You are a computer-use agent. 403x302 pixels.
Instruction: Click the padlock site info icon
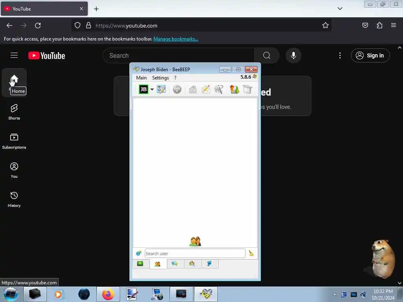89,26
